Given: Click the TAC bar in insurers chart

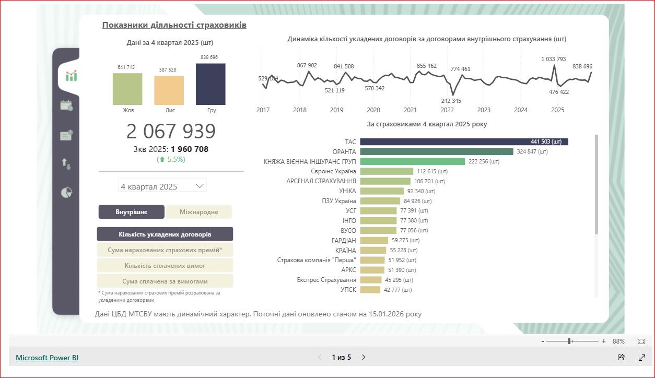Looking at the screenshot, I should point(463,142).
